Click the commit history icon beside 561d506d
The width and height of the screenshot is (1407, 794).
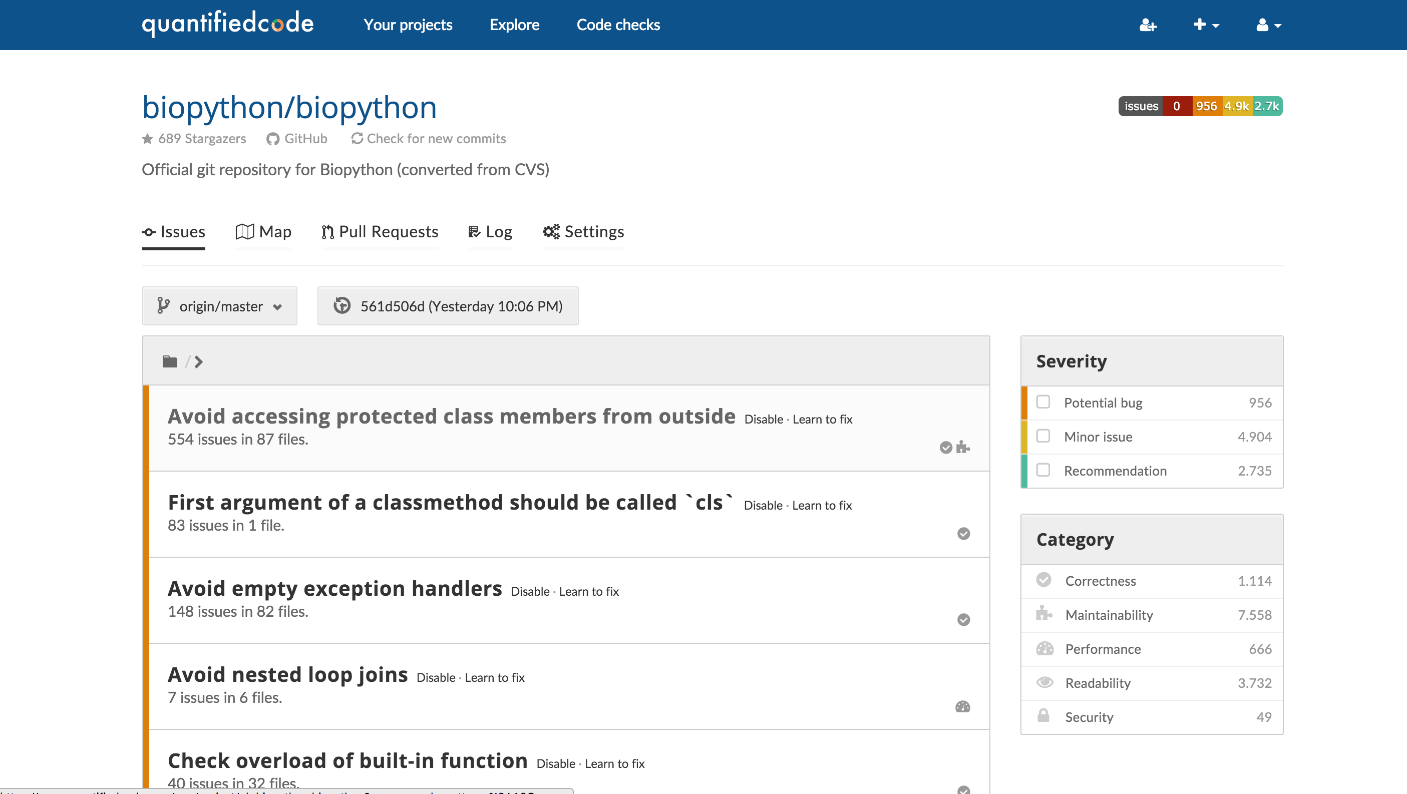click(342, 306)
